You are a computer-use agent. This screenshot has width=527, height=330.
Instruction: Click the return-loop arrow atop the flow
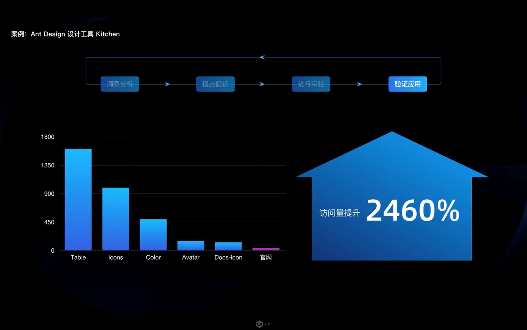[262, 58]
